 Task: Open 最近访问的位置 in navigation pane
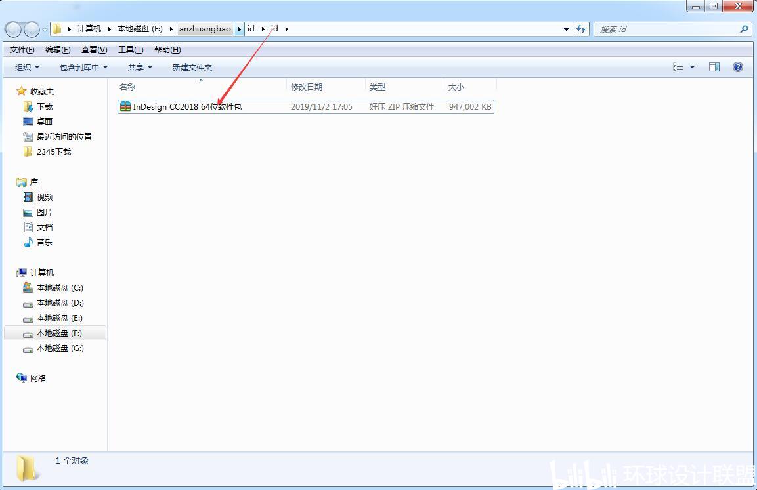pyautogui.click(x=64, y=137)
